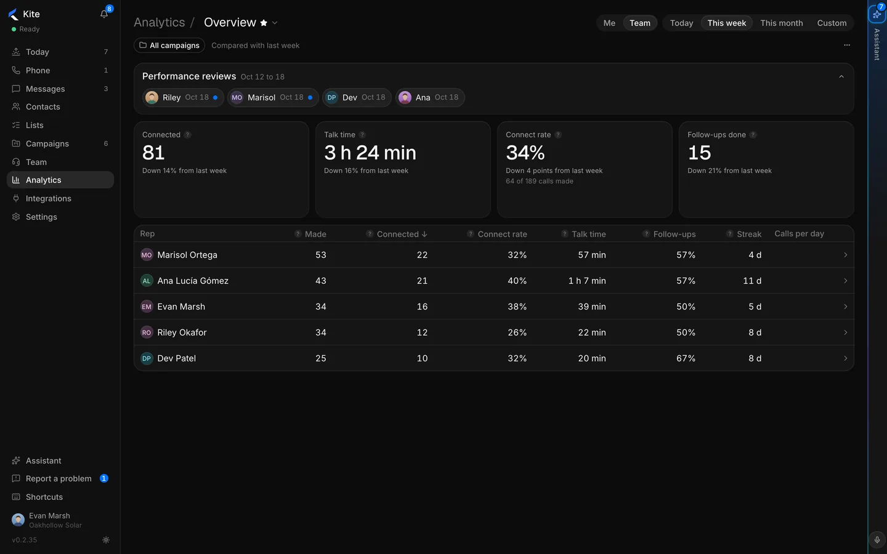The image size is (887, 554).
Task: Open Settings in the sidebar
Action: pyautogui.click(x=60, y=217)
